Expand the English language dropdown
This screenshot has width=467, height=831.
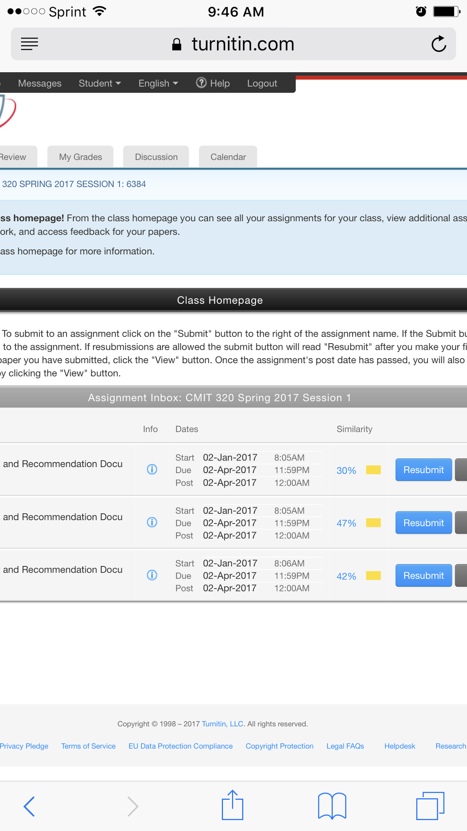[159, 83]
